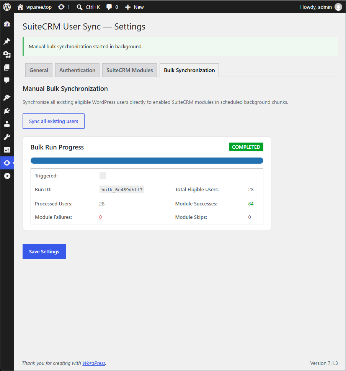Open the Users sidebar icon
The width and height of the screenshot is (346, 371).
(7, 124)
